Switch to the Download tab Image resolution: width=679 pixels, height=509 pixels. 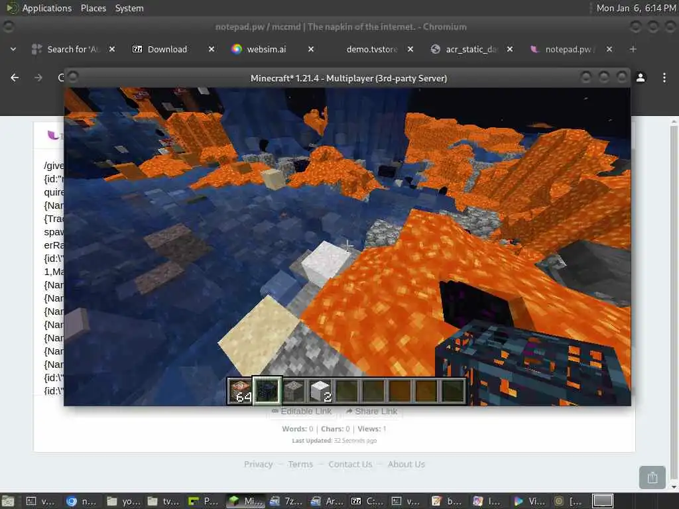(166, 49)
